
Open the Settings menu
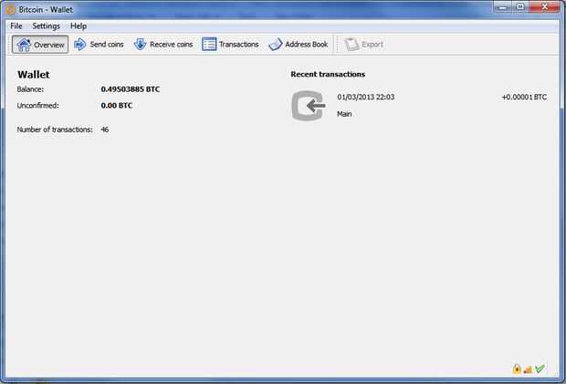click(x=47, y=26)
